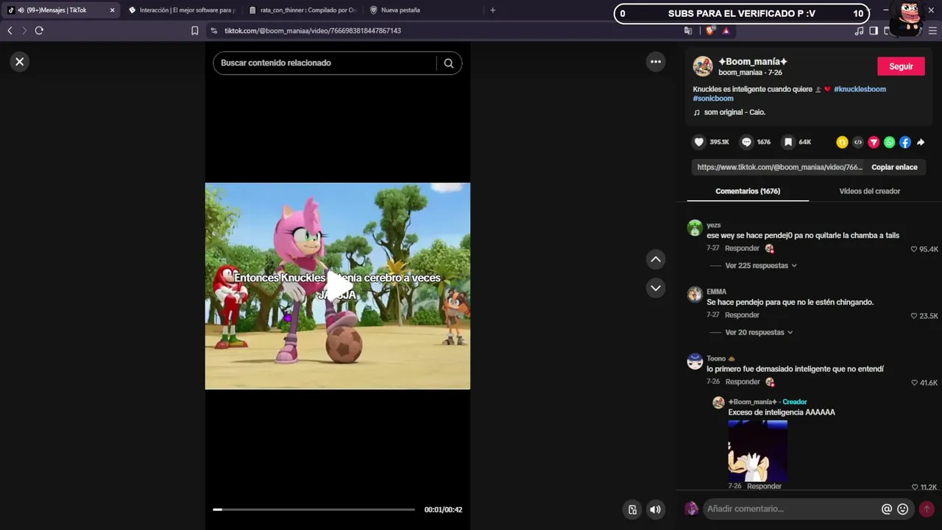Open the browser media music-note control
Viewport: 942px width, 530px height.
click(859, 31)
